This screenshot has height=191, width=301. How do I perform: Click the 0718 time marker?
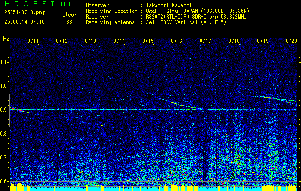(x=234, y=41)
